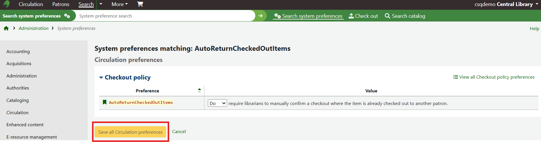
Task: Submit search with green arrow button
Action: 260,16
